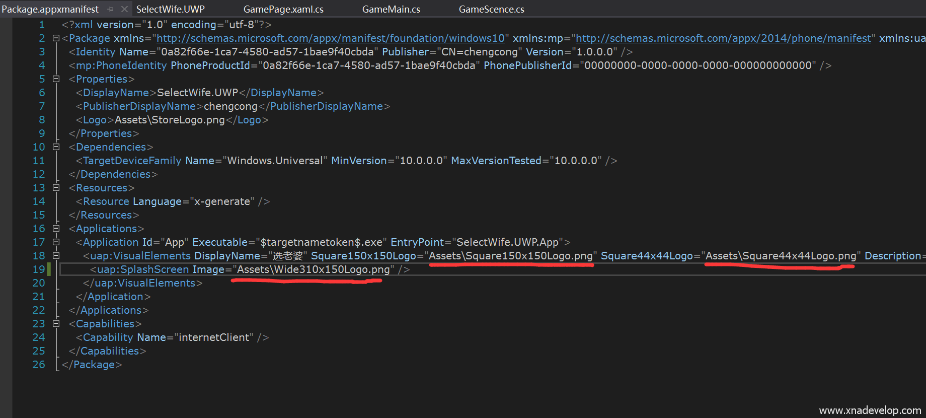Switch to the GameMain.cs tab
Screen dimensions: 926x418
point(391,9)
